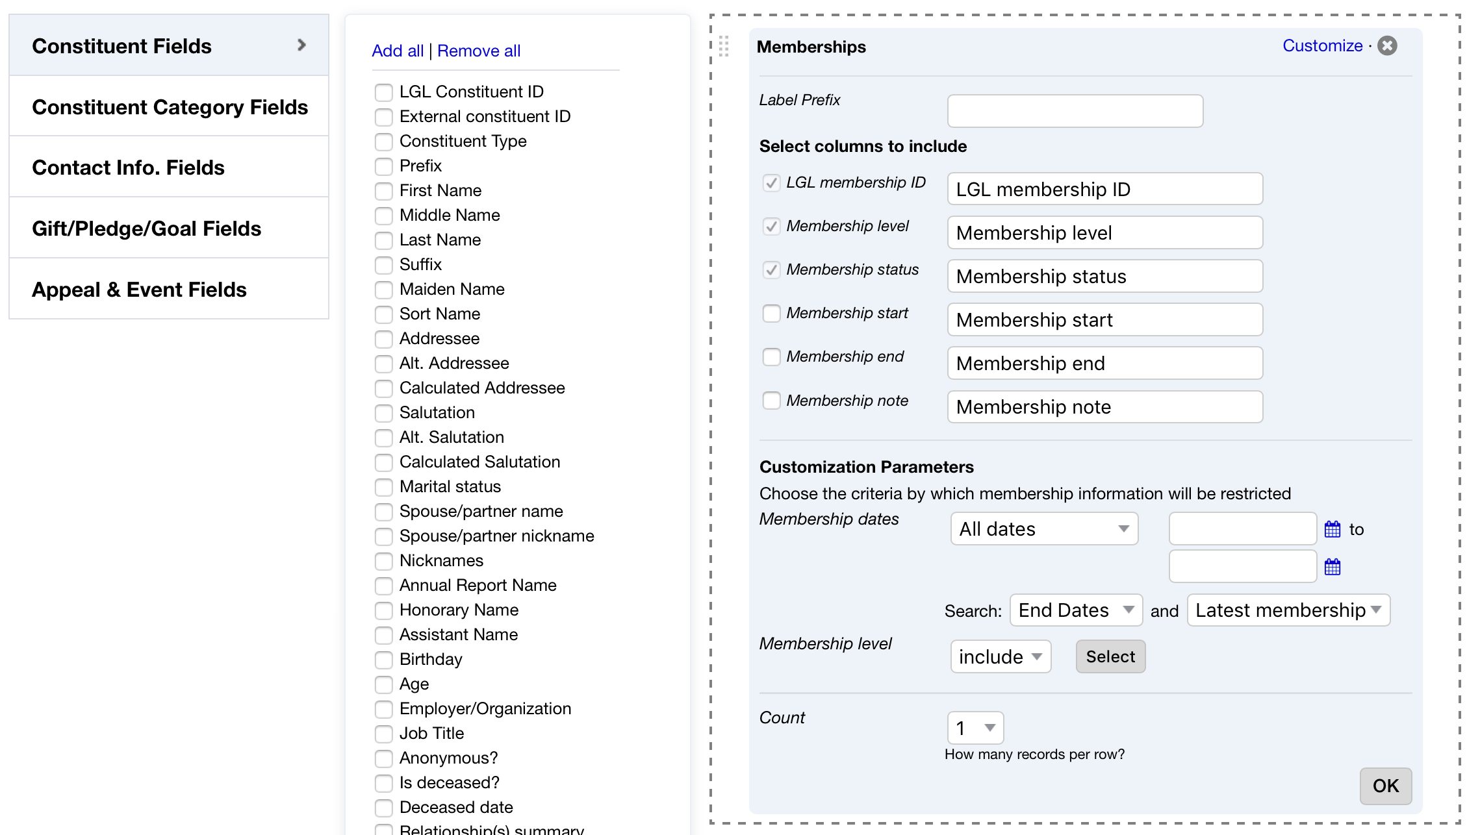Enable the Membership start column
1467x835 pixels.
pyautogui.click(x=771, y=313)
